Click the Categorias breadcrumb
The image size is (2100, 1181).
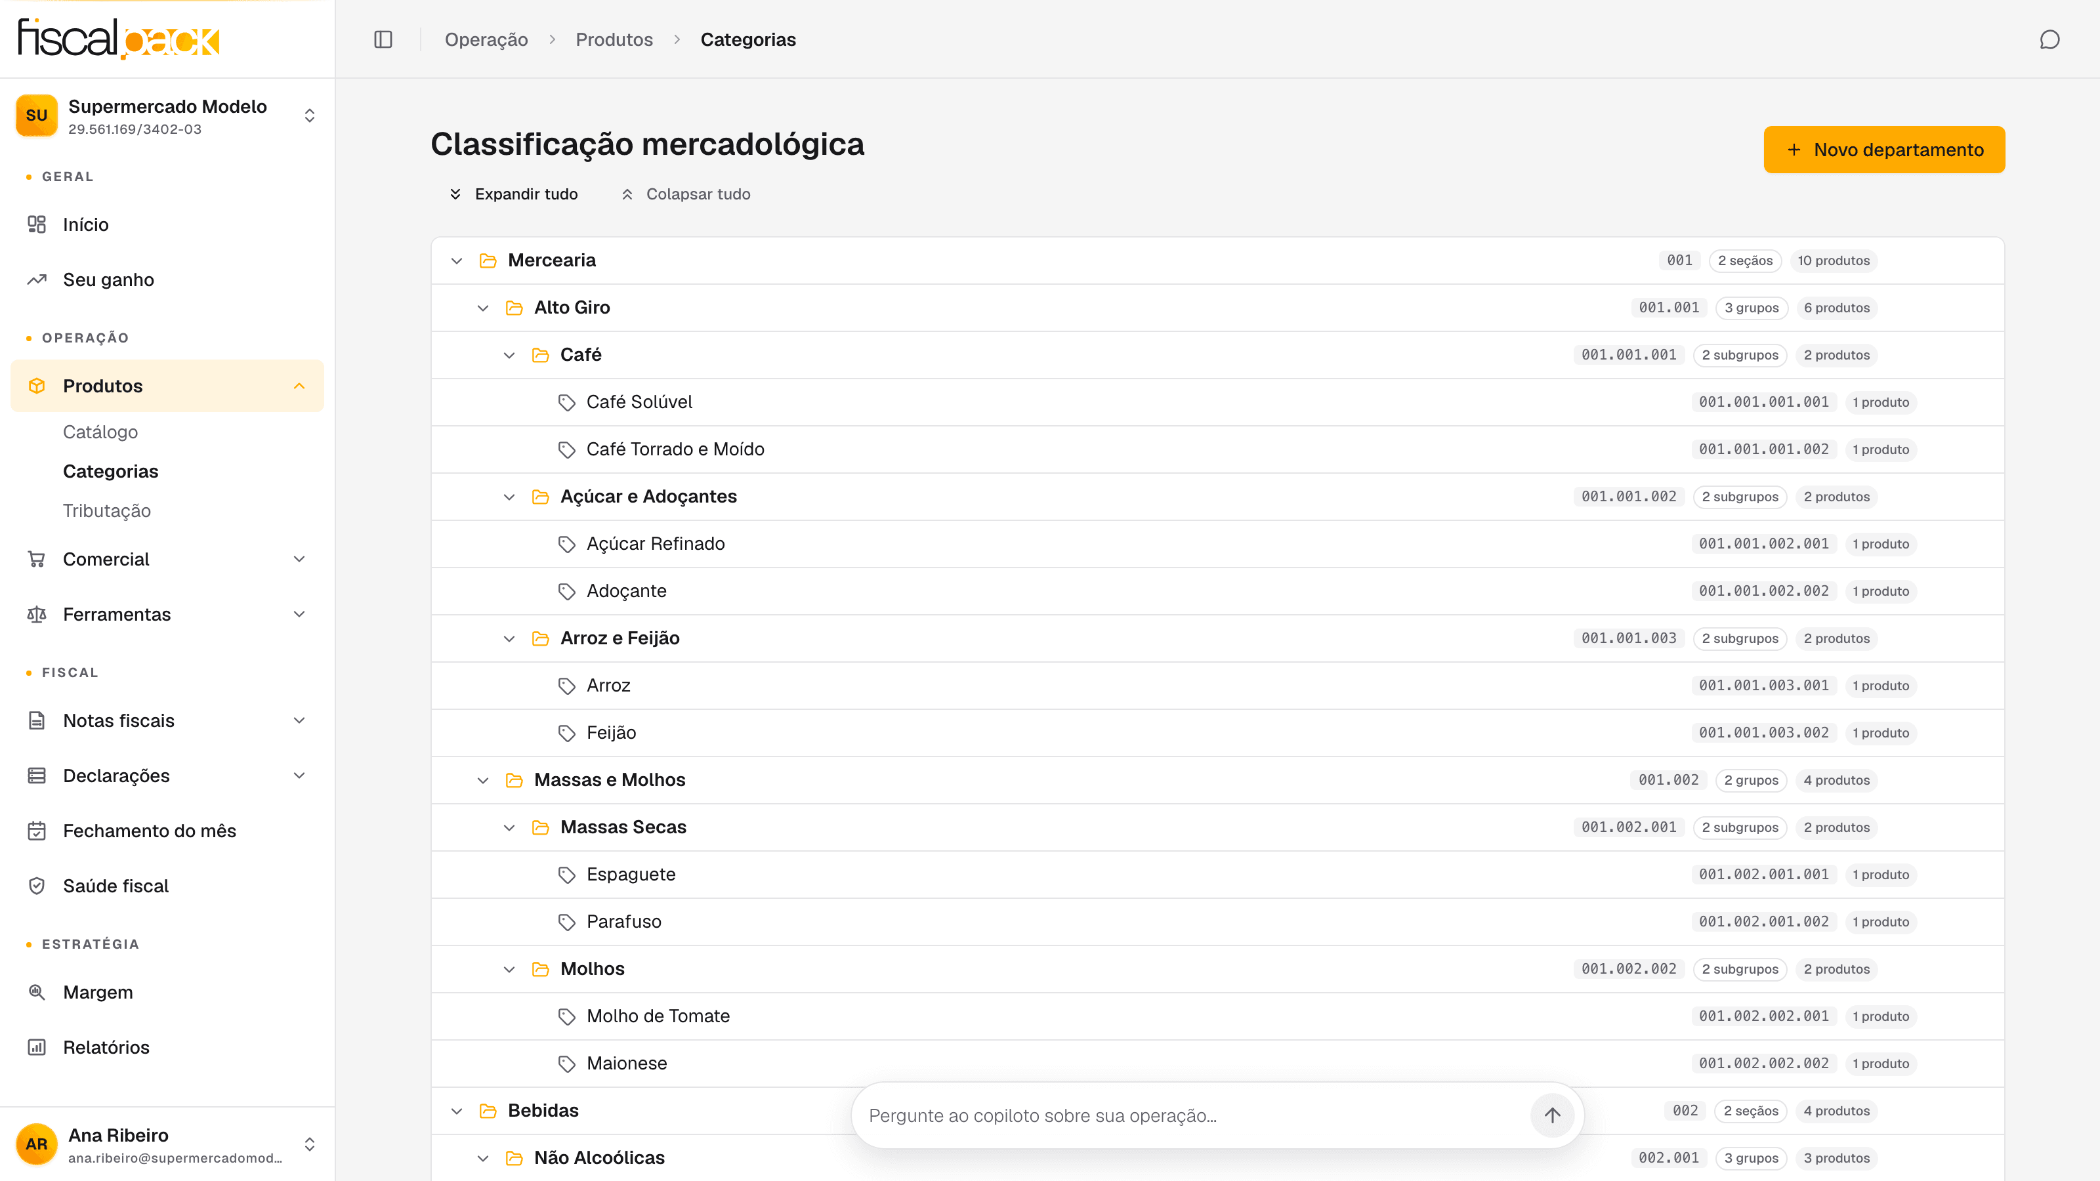pos(747,39)
